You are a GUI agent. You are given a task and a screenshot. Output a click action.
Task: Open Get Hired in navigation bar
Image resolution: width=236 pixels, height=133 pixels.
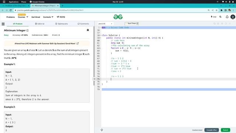[36, 17]
